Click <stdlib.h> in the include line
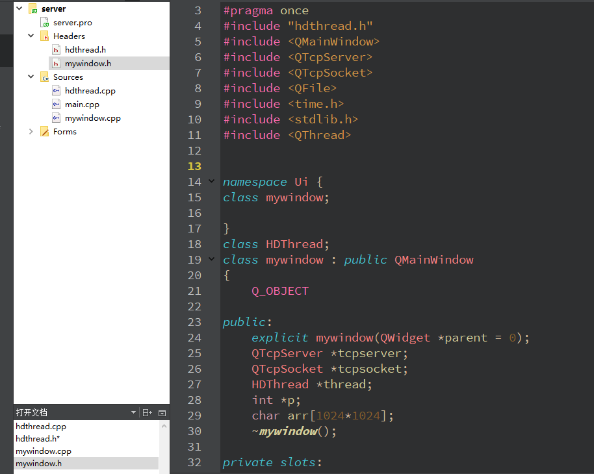The height and width of the screenshot is (474, 594). [323, 119]
